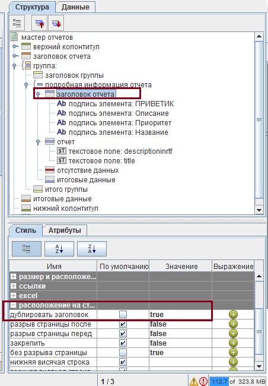Click the Имя column header
The width and height of the screenshot is (268, 386).
[53, 267]
